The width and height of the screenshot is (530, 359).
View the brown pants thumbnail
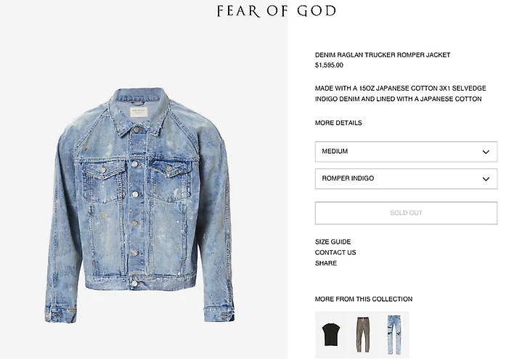coord(362,334)
